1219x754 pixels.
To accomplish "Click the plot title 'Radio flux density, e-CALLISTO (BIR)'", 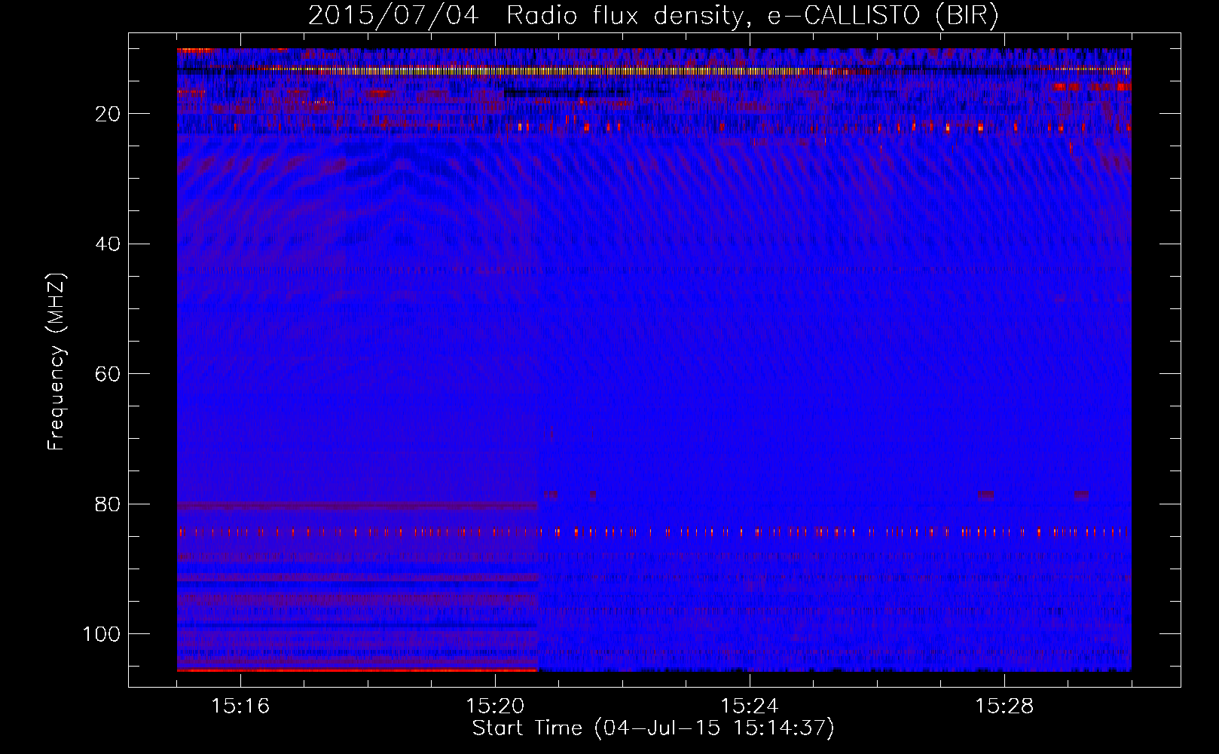I will (752, 16).
